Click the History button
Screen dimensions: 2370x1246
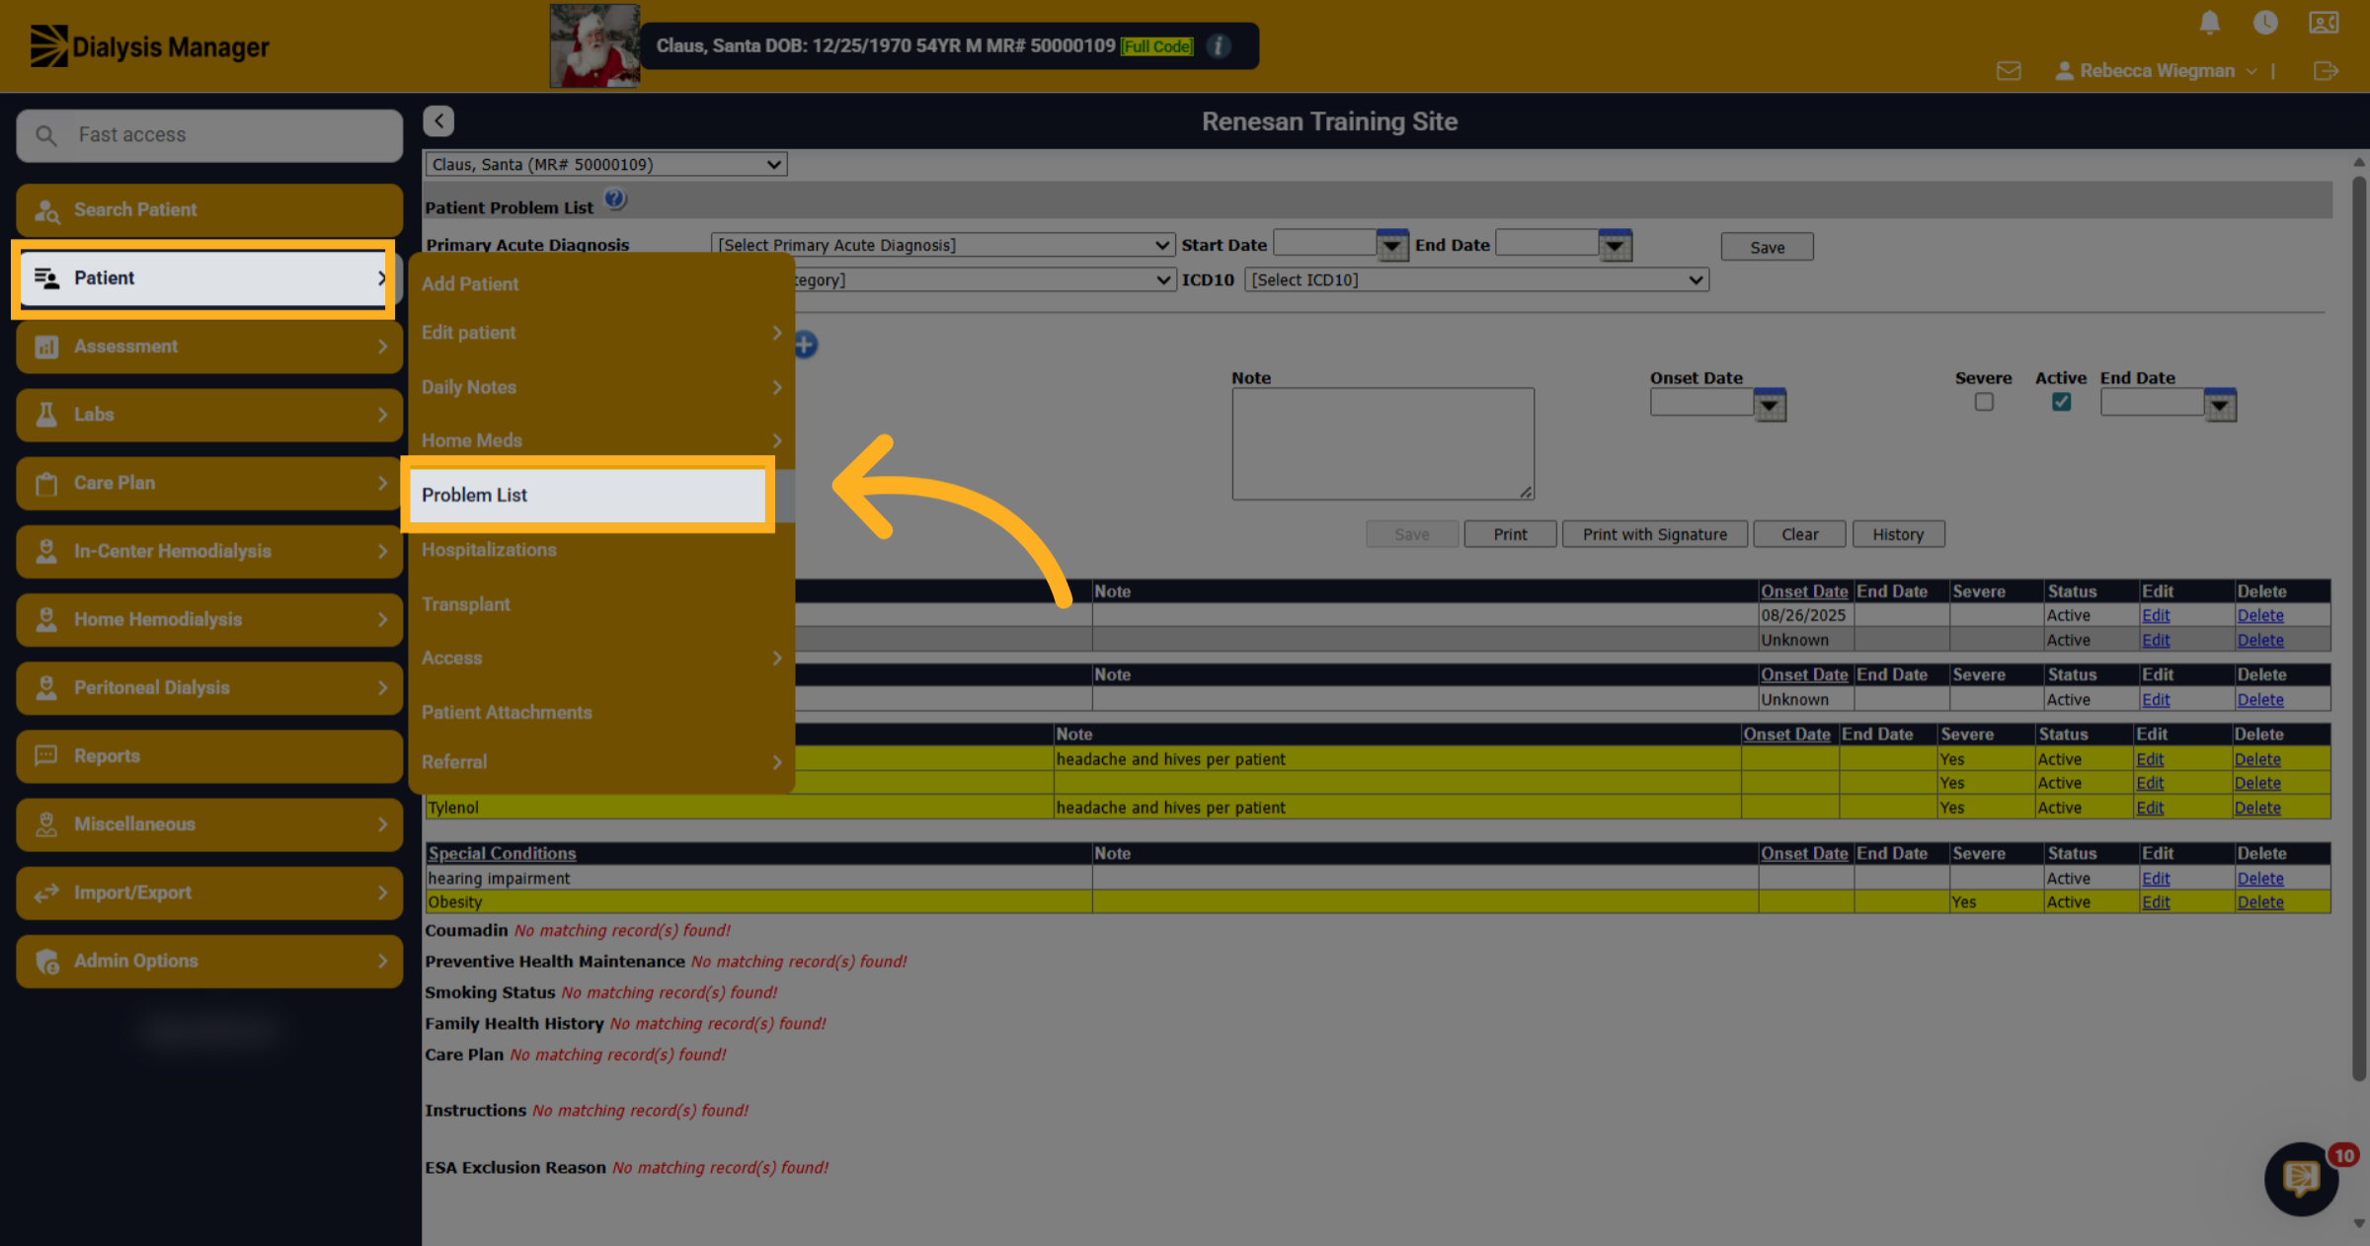[1898, 534]
